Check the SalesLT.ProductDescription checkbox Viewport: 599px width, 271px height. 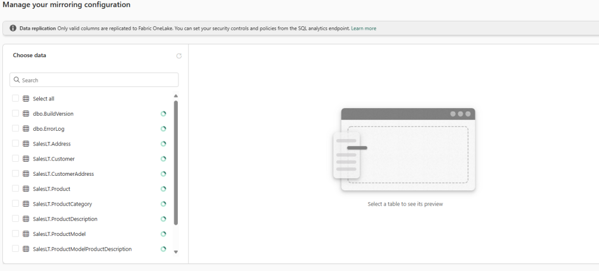(x=15, y=218)
